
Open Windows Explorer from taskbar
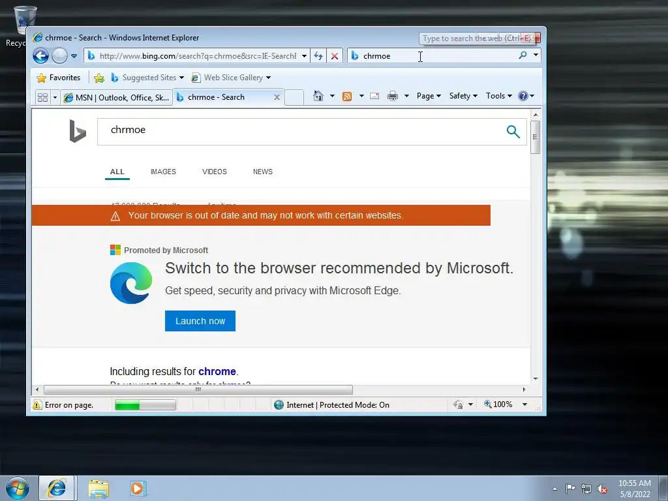(99, 489)
